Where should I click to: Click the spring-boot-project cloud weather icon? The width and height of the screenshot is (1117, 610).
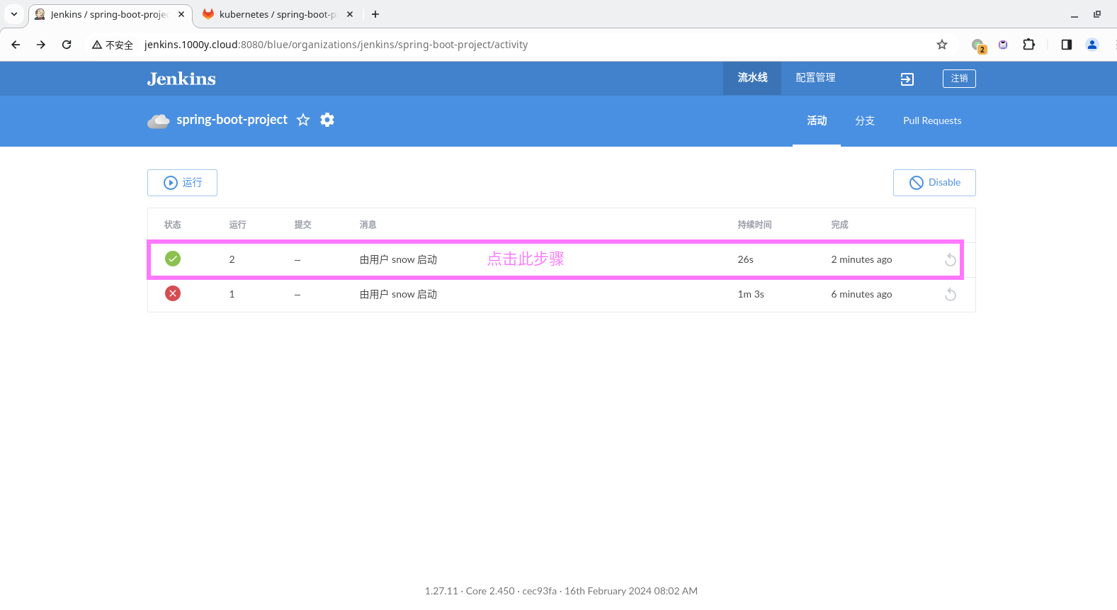click(x=158, y=120)
